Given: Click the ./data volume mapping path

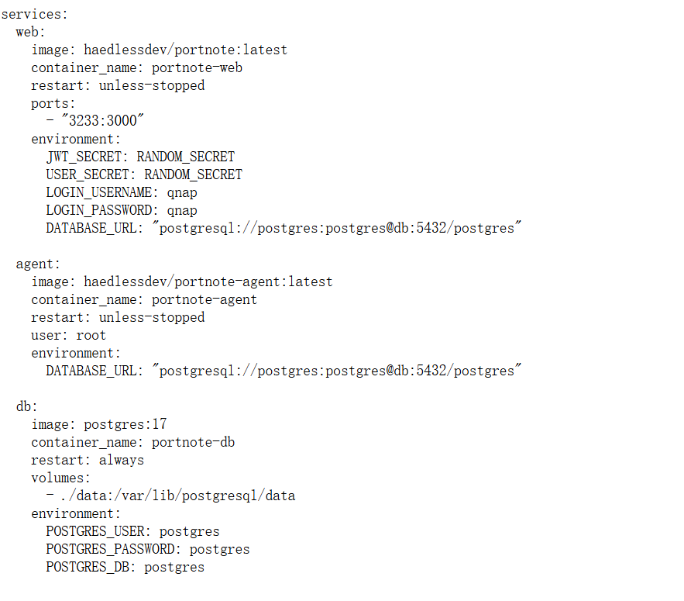Looking at the screenshot, I should coord(178,496).
